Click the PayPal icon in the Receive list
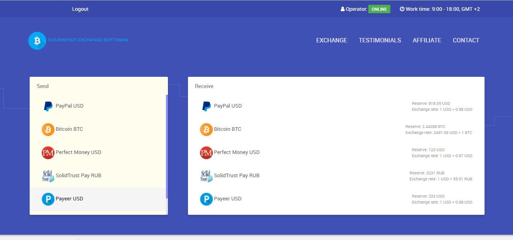 coord(206,106)
